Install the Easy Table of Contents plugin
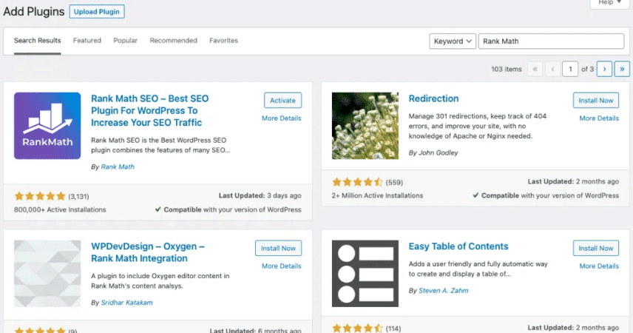The height and width of the screenshot is (333, 633). (x=596, y=248)
